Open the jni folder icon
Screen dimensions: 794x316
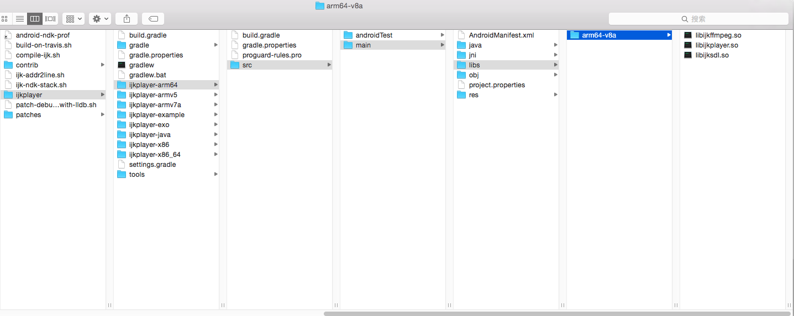[461, 55]
